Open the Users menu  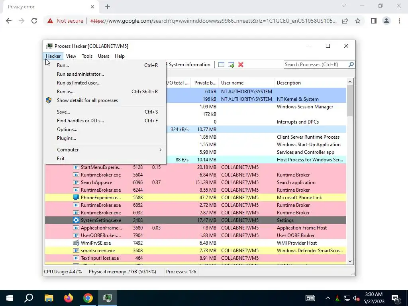pos(104,56)
